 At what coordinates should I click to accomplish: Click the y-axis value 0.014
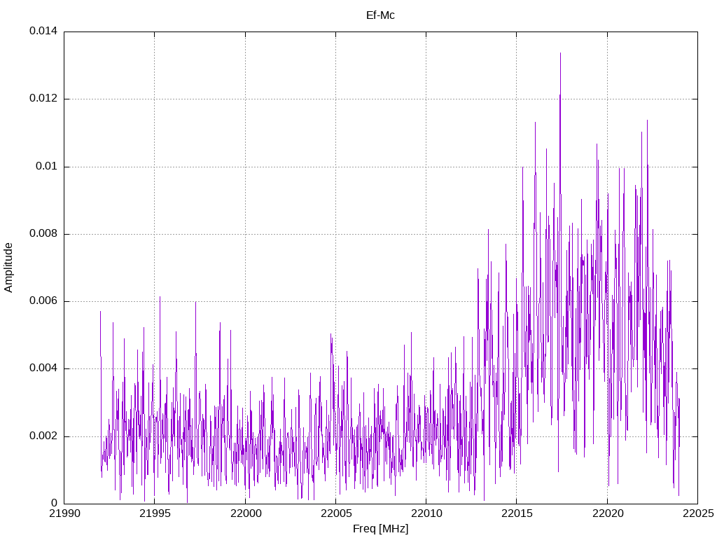(43, 31)
